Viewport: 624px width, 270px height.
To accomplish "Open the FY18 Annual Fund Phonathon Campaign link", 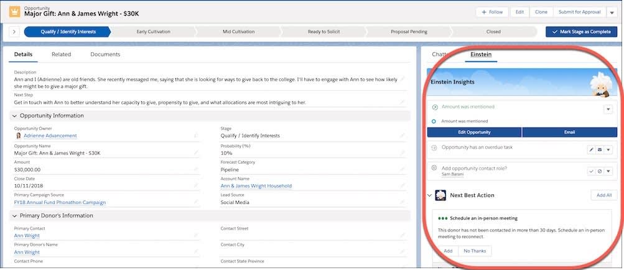I will tap(60, 202).
